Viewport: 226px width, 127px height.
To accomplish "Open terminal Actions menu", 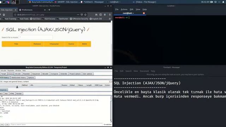I will click(x=124, y=10).
